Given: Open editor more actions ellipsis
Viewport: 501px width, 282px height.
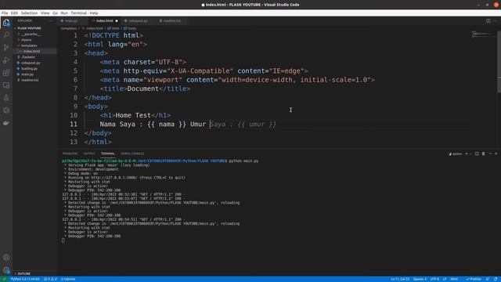Looking at the screenshot, I should click(496, 21).
